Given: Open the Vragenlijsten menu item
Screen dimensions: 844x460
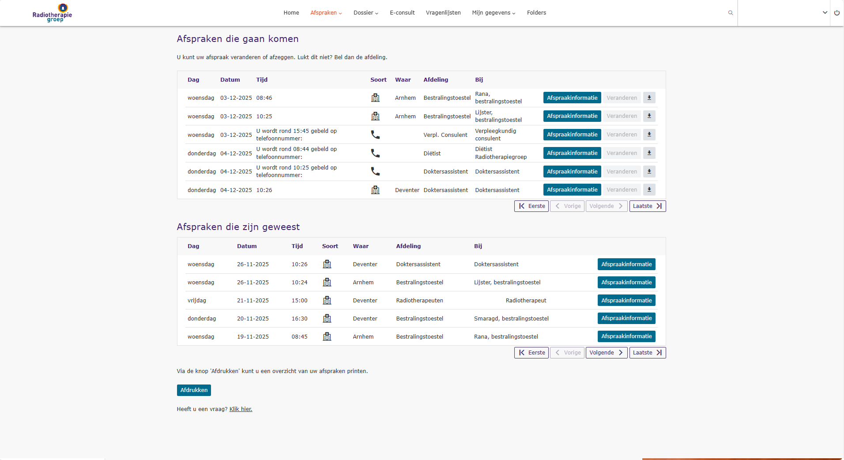Looking at the screenshot, I should tap(443, 13).
